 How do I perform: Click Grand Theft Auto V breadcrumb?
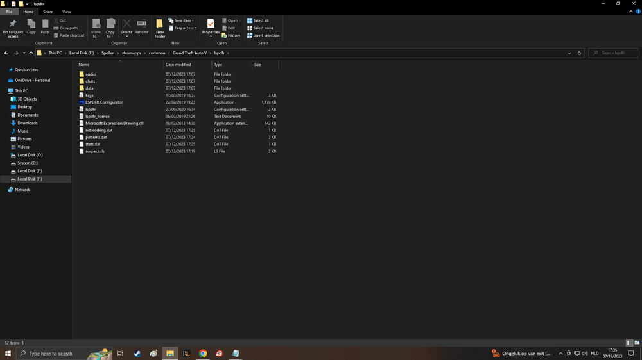189,53
